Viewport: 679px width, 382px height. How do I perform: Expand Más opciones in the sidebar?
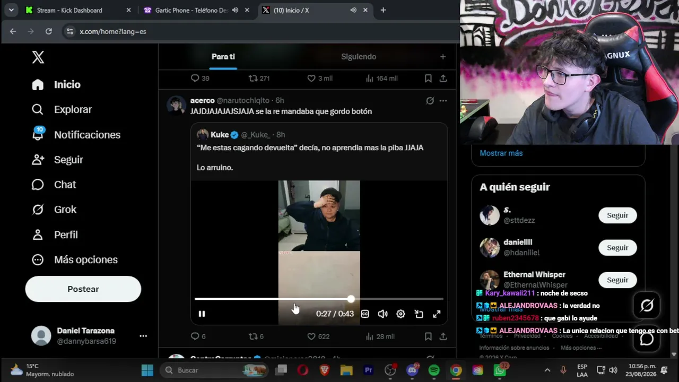74,260
